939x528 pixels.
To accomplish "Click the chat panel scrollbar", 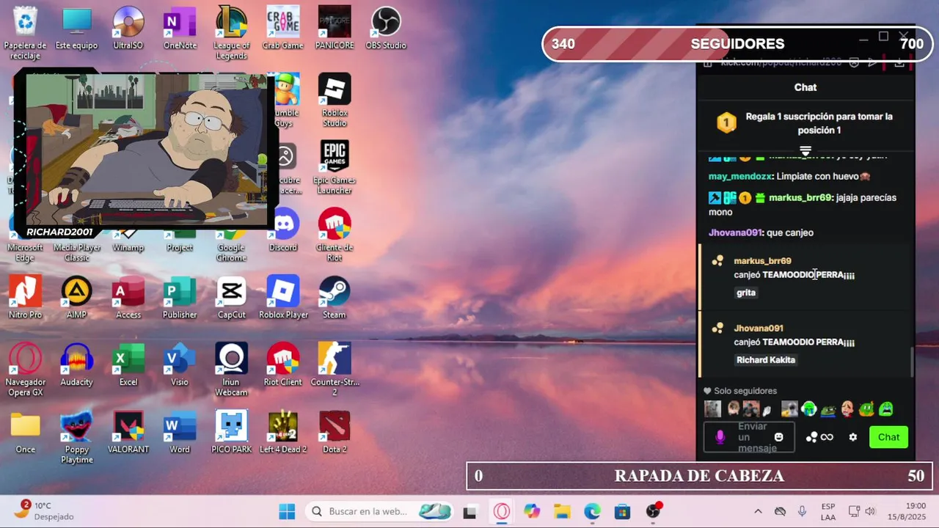I will point(913,362).
